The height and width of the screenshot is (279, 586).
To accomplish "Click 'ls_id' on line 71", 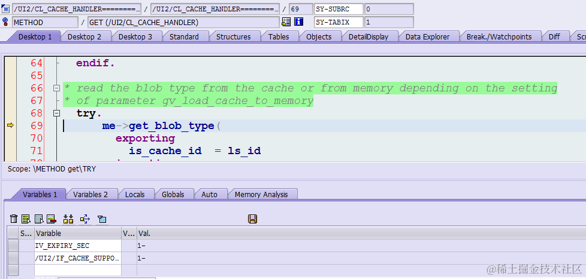I will [244, 151].
